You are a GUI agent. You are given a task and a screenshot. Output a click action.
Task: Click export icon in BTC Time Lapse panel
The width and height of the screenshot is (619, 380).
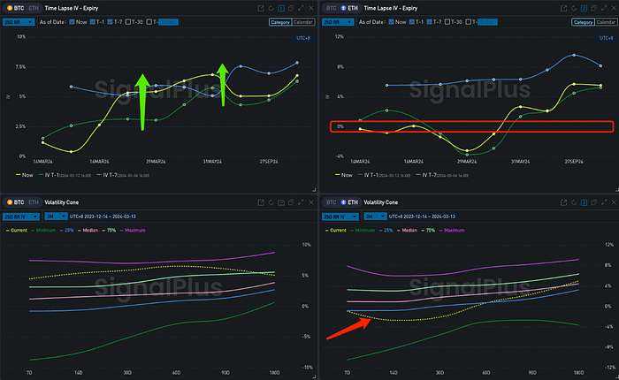pyautogui.click(x=261, y=8)
